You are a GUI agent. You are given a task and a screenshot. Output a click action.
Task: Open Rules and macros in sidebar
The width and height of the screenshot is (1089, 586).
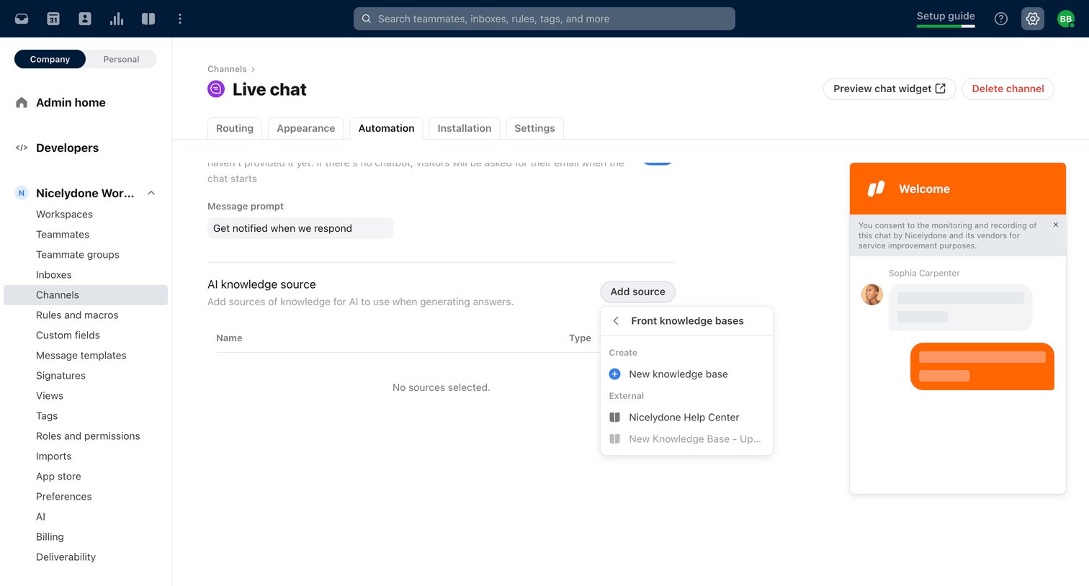click(x=77, y=315)
